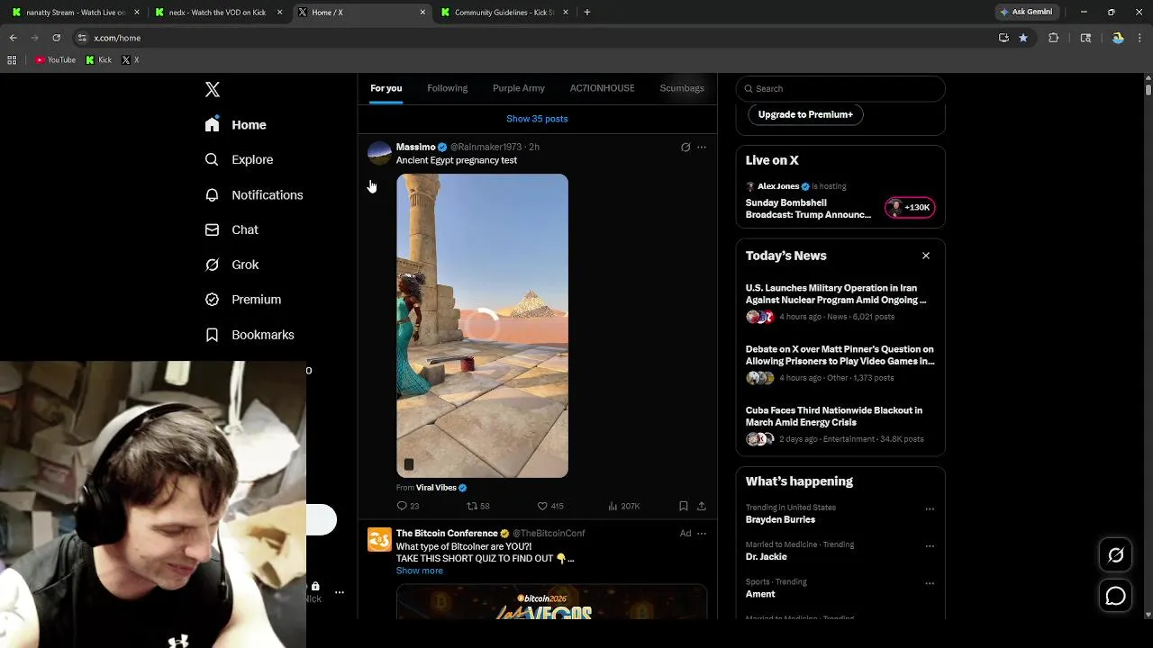The width and height of the screenshot is (1153, 648).
Task: Open Notifications bell icon
Action: (x=212, y=194)
